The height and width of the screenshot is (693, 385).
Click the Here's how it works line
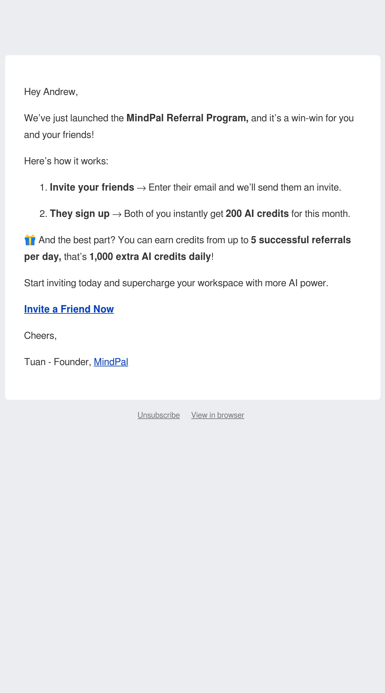click(x=66, y=161)
